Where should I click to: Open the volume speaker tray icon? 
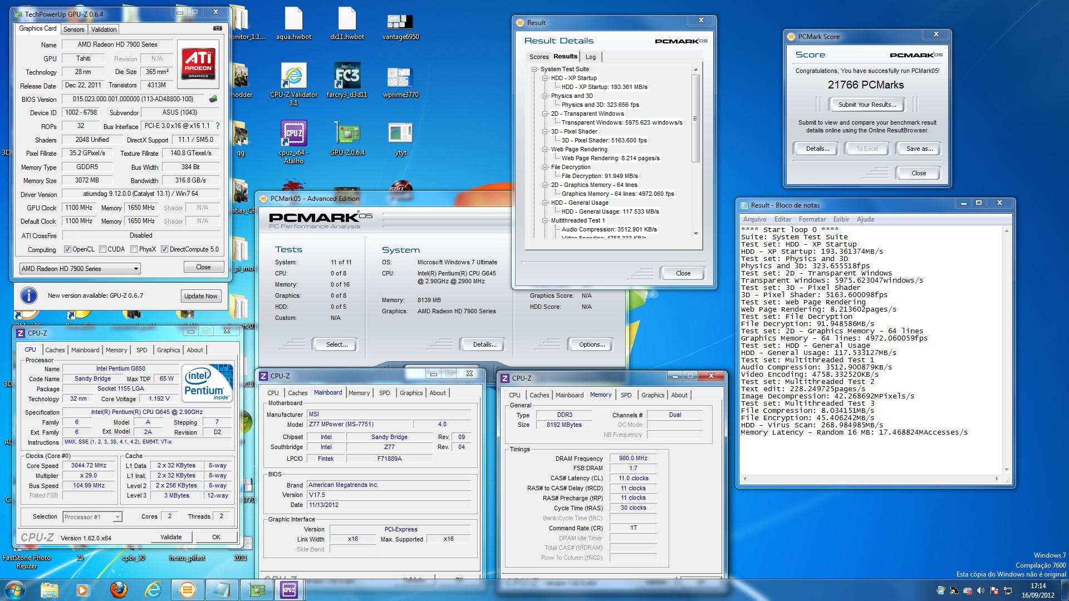click(980, 590)
